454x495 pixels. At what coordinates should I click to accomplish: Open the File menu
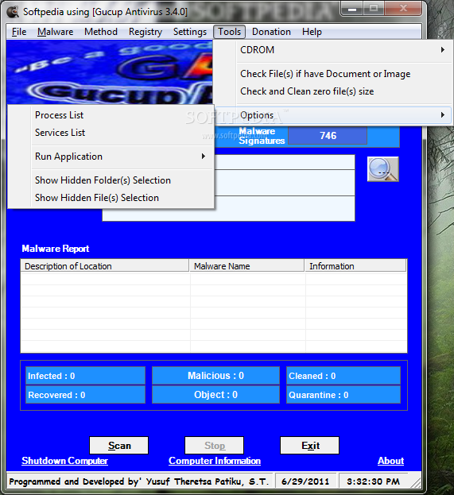click(19, 32)
